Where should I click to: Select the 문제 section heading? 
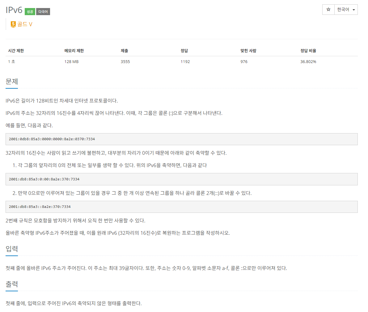coord(11,81)
